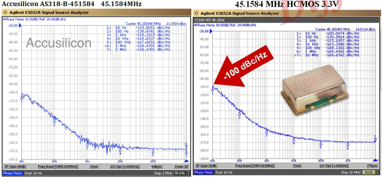Click the 95.6% progress indicator
The width and height of the screenshot is (382, 177).
click(179, 173)
